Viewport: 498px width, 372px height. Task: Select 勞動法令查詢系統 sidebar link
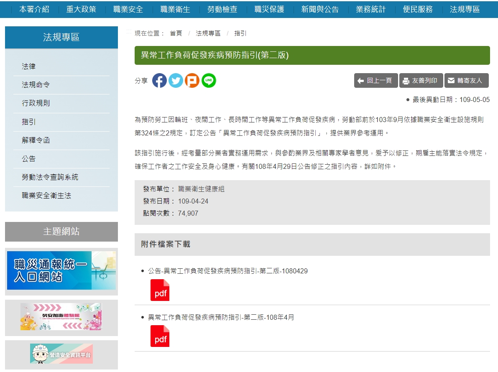[50, 177]
